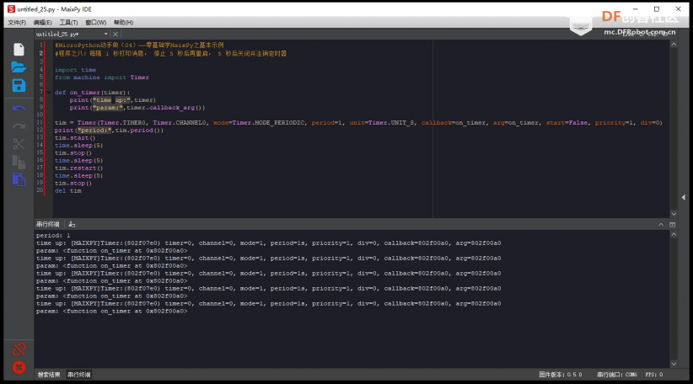
Task: Open the 编辑(E) menu
Action: [42, 23]
